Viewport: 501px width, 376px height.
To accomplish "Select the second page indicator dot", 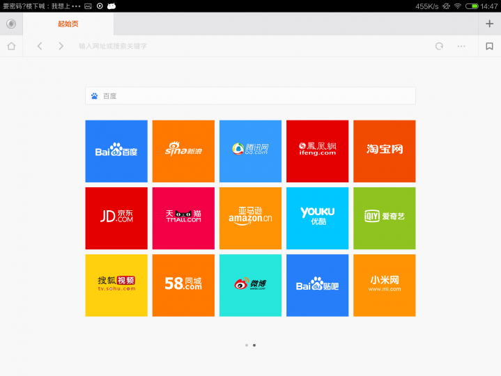I will [254, 345].
